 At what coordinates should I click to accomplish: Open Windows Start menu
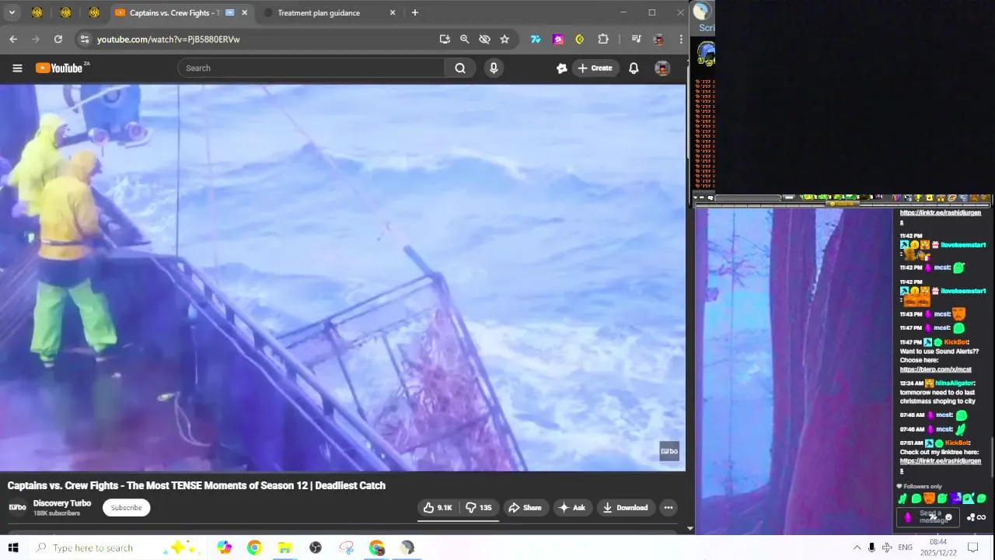[13, 548]
